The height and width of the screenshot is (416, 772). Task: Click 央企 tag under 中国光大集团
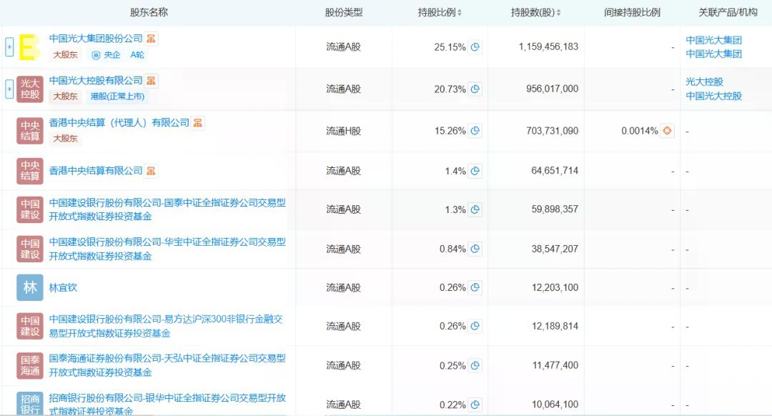[x=107, y=54]
